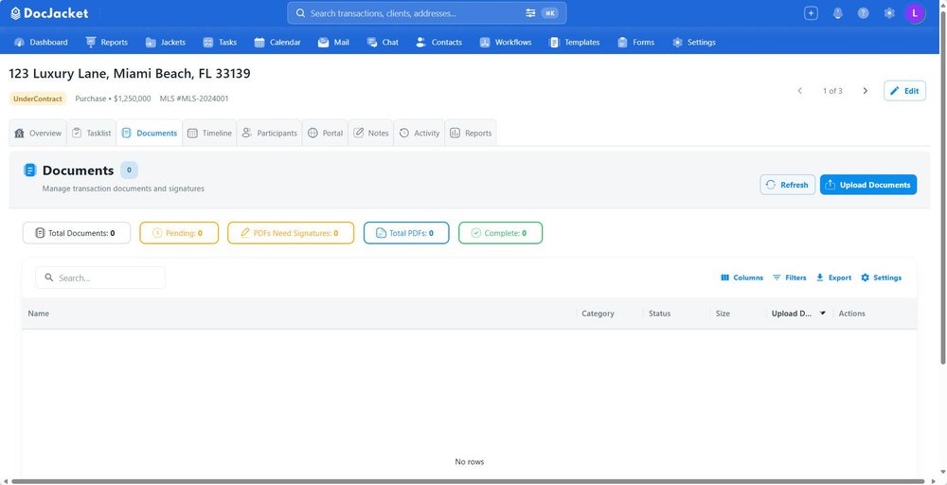Sort by Name column header
This screenshot has height=485, width=947.
point(39,314)
